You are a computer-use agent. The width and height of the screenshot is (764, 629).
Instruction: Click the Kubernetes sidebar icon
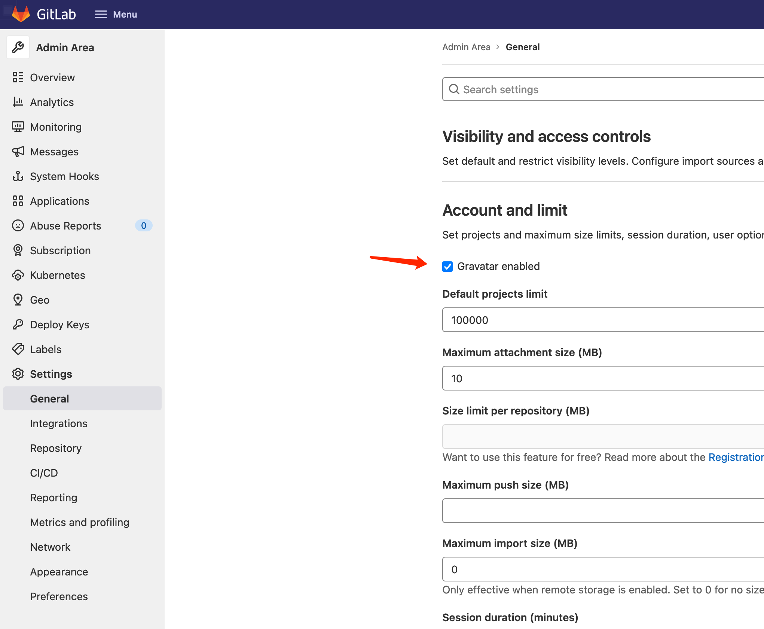(x=18, y=275)
